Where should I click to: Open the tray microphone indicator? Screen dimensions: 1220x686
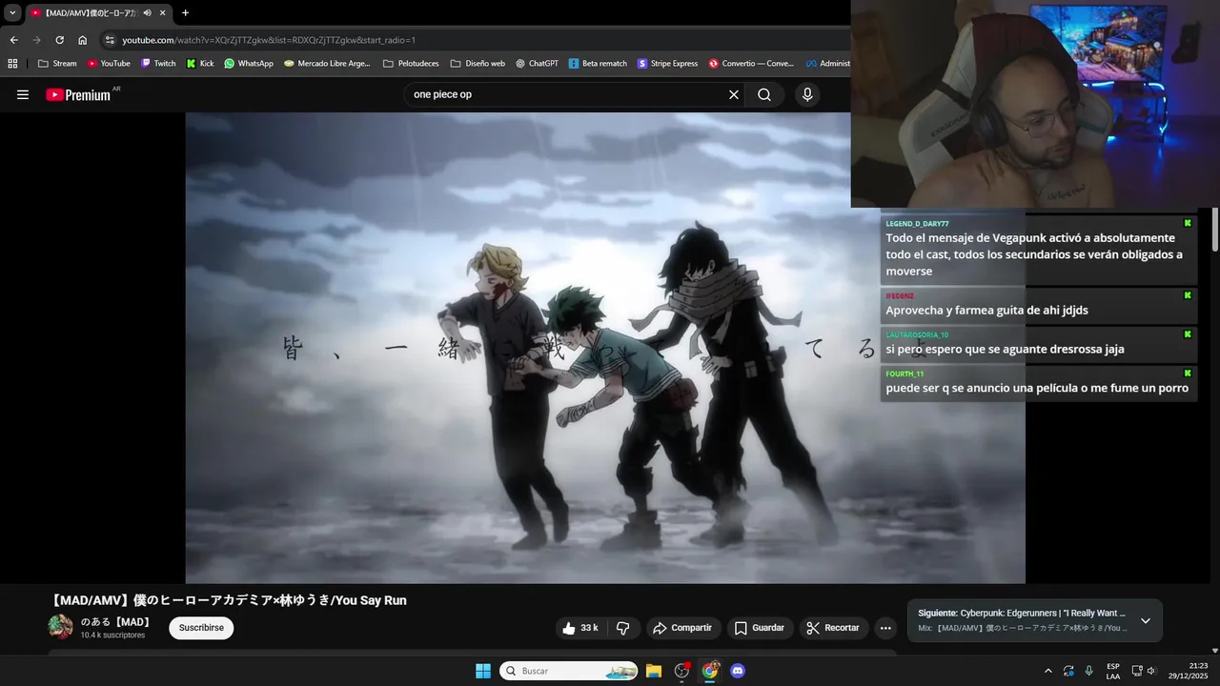(1089, 671)
